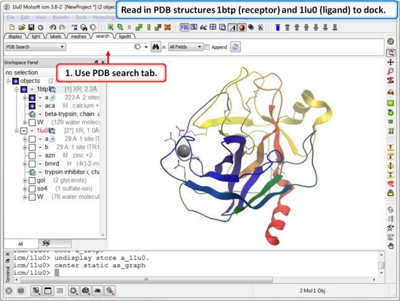Screen dimensions: 400x301
Task: Switch to the ligedit tab
Action: [124, 37]
